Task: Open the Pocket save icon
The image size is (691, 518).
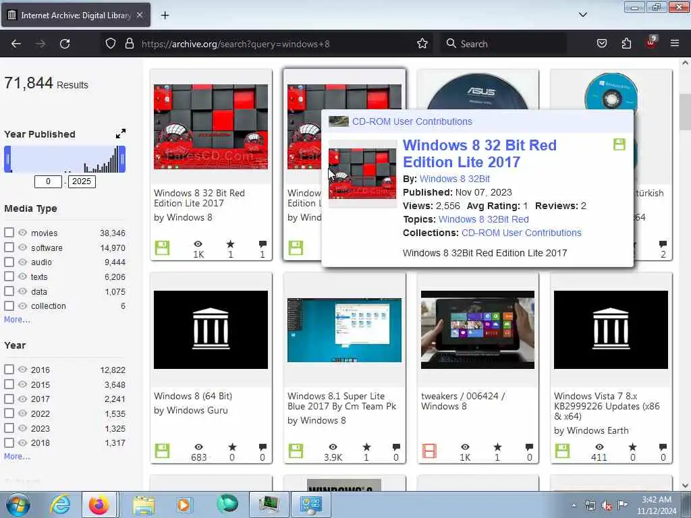Action: point(601,43)
